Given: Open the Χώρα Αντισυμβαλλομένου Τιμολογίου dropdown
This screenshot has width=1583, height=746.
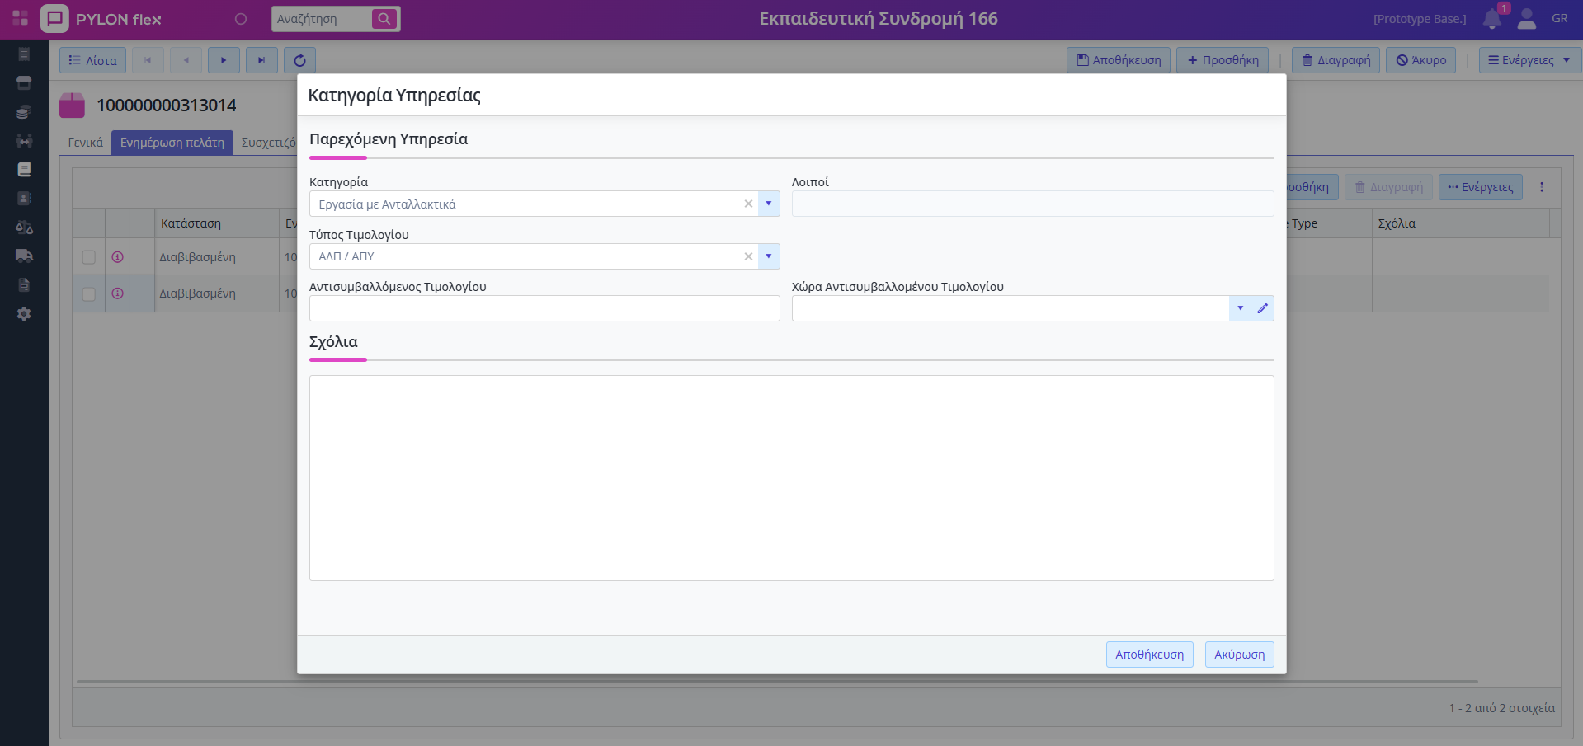Looking at the screenshot, I should click(x=1240, y=308).
